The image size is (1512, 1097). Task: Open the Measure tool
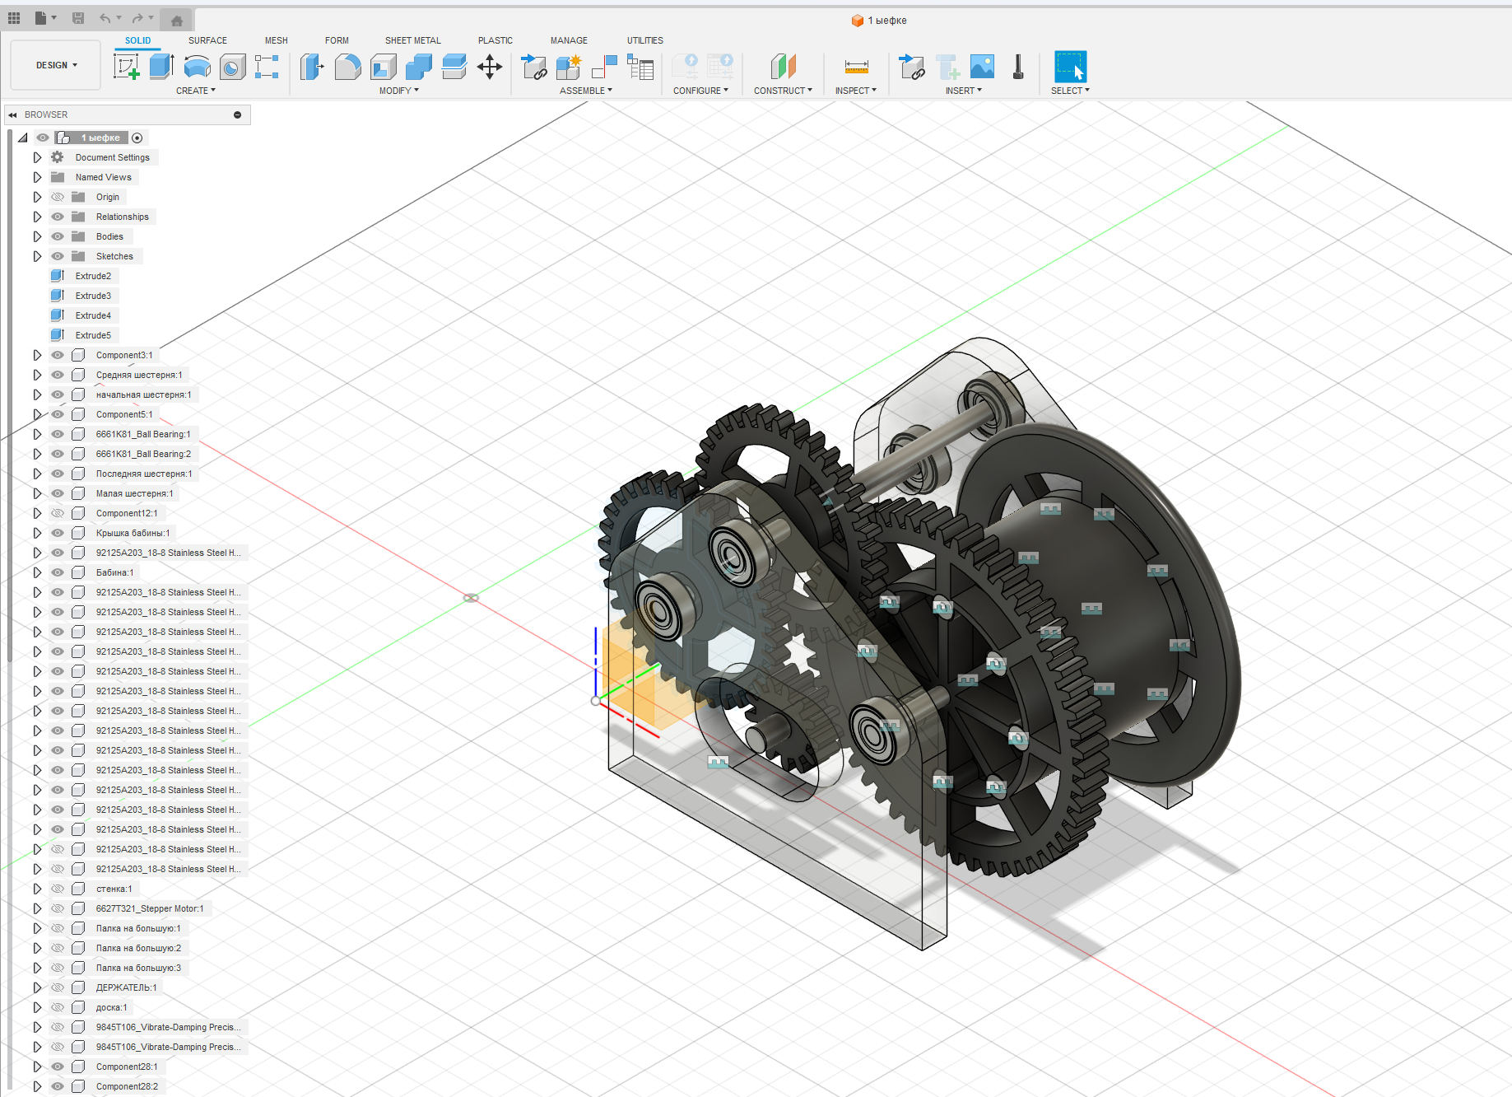[x=856, y=67]
